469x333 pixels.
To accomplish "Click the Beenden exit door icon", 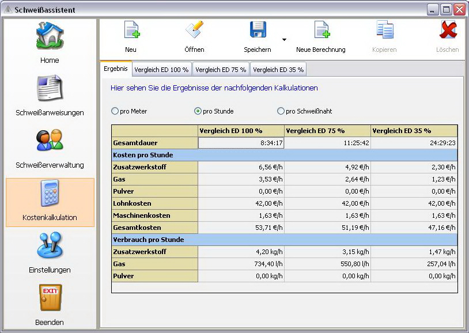I will pyautogui.click(x=50, y=298).
